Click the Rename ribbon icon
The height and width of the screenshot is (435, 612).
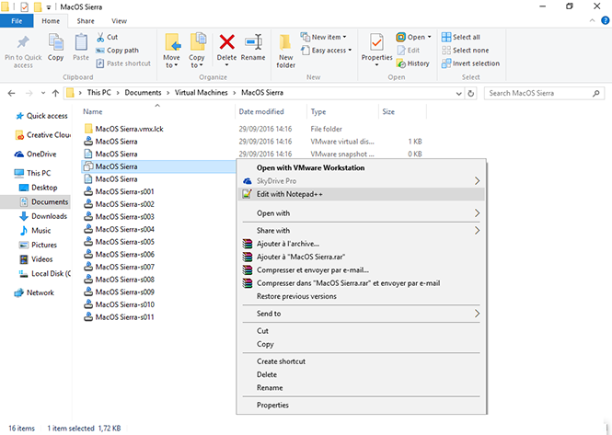(x=253, y=42)
